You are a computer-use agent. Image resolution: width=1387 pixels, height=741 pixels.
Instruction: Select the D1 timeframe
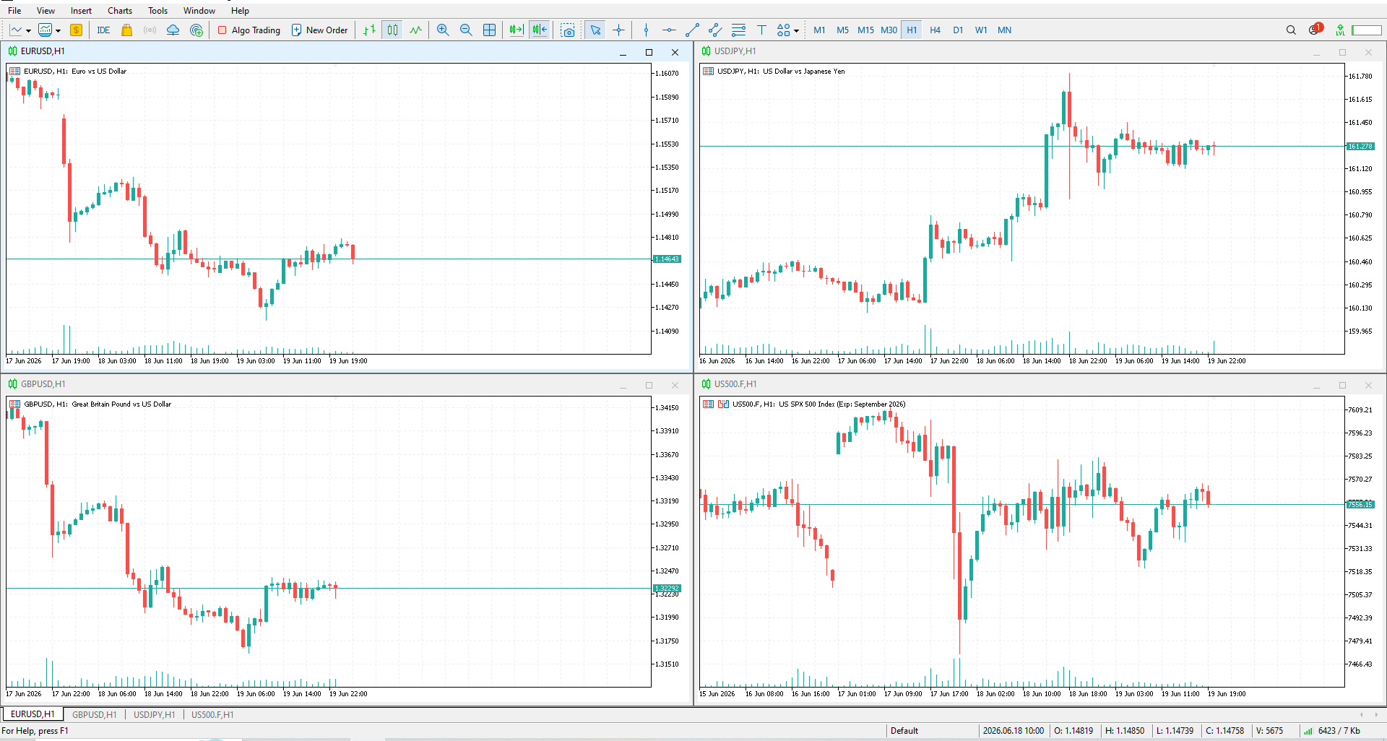[958, 30]
